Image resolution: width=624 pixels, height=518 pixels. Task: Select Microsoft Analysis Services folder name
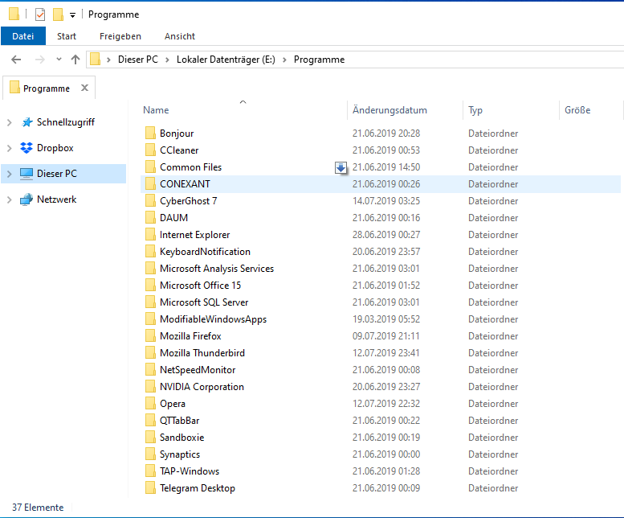coord(217,269)
